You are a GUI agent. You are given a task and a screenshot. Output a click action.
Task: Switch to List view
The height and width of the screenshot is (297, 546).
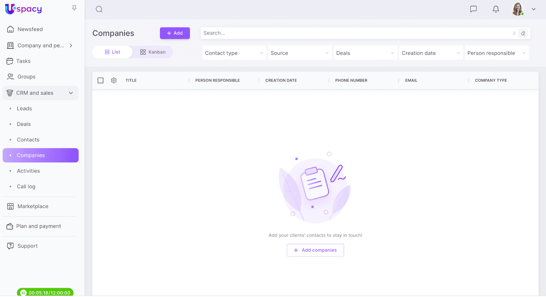[113, 52]
